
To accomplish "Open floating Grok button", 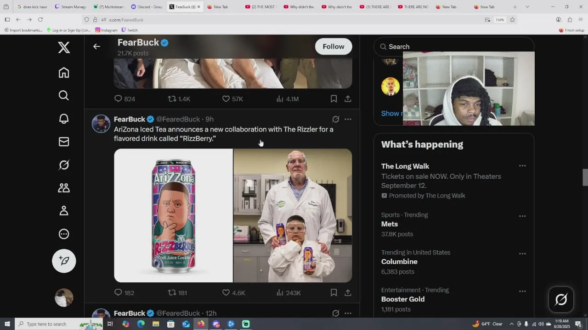I will [561, 300].
